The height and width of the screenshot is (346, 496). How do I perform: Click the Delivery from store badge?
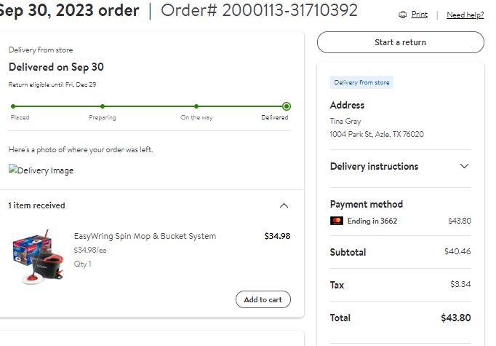pyautogui.click(x=361, y=82)
